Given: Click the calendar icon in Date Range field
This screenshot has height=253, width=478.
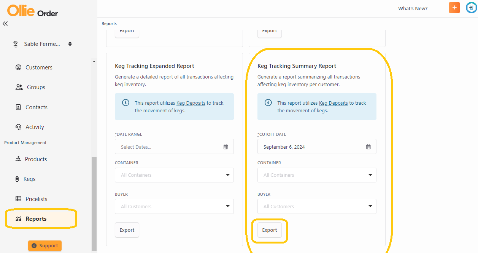Looking at the screenshot, I should click(x=226, y=147).
